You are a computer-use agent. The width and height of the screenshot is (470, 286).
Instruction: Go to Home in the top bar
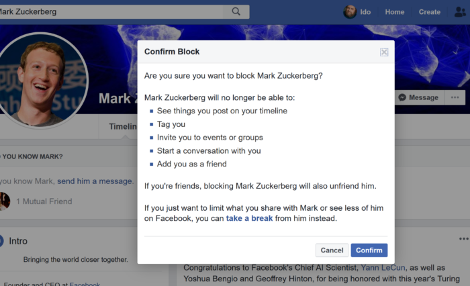tap(395, 12)
